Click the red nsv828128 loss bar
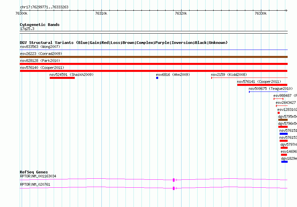Viewport: 297px width, 207px height. [154, 64]
